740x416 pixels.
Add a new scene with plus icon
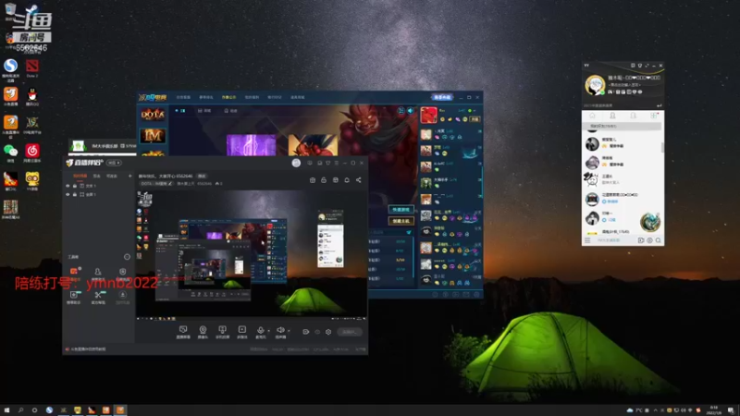coord(129,176)
